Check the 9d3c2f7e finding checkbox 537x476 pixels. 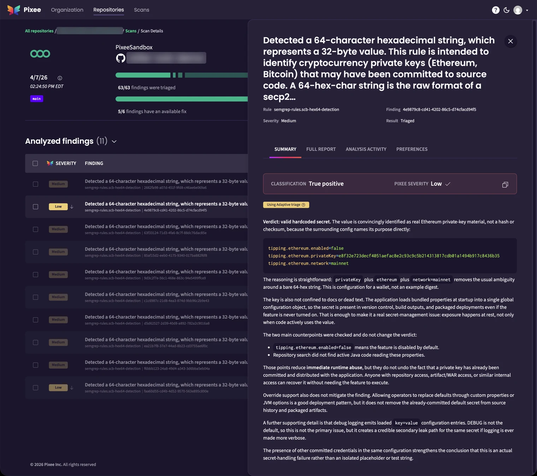point(35,274)
